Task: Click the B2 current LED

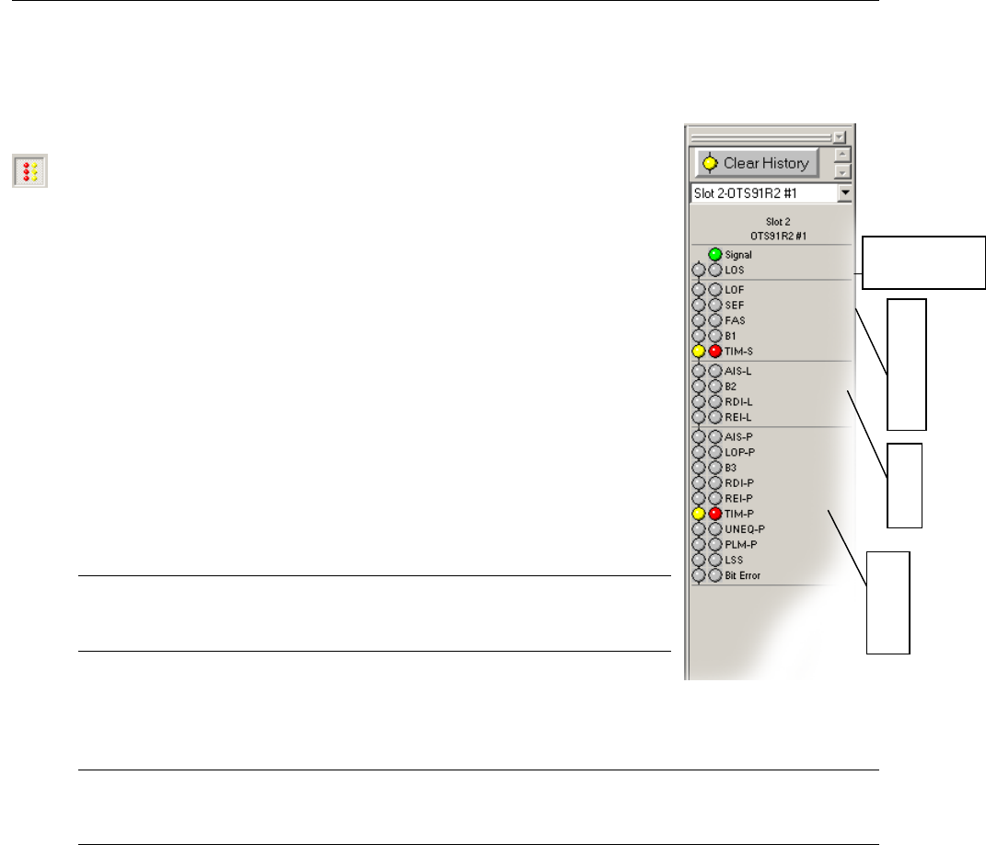Action: [x=715, y=387]
